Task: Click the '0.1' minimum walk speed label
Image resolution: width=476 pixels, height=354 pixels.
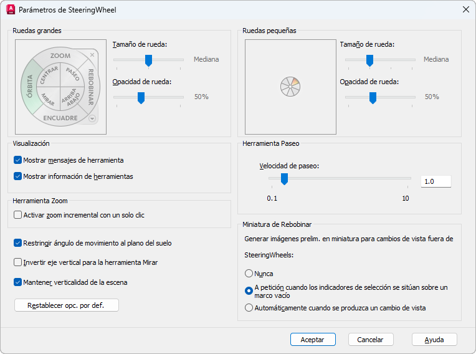Action: coord(272,198)
